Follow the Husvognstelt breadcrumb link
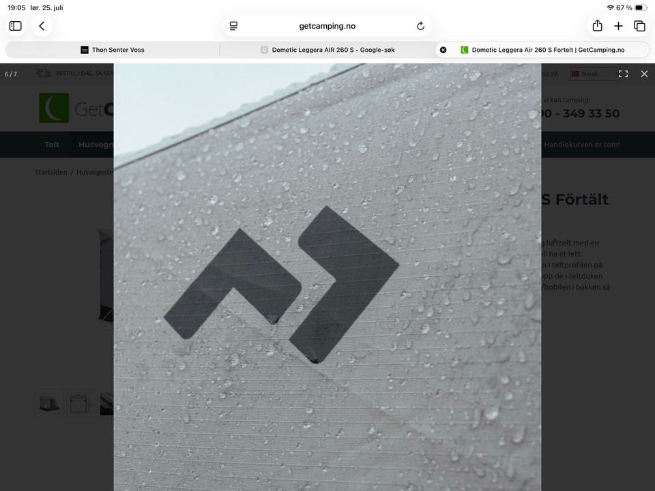The width and height of the screenshot is (655, 491). (x=95, y=172)
